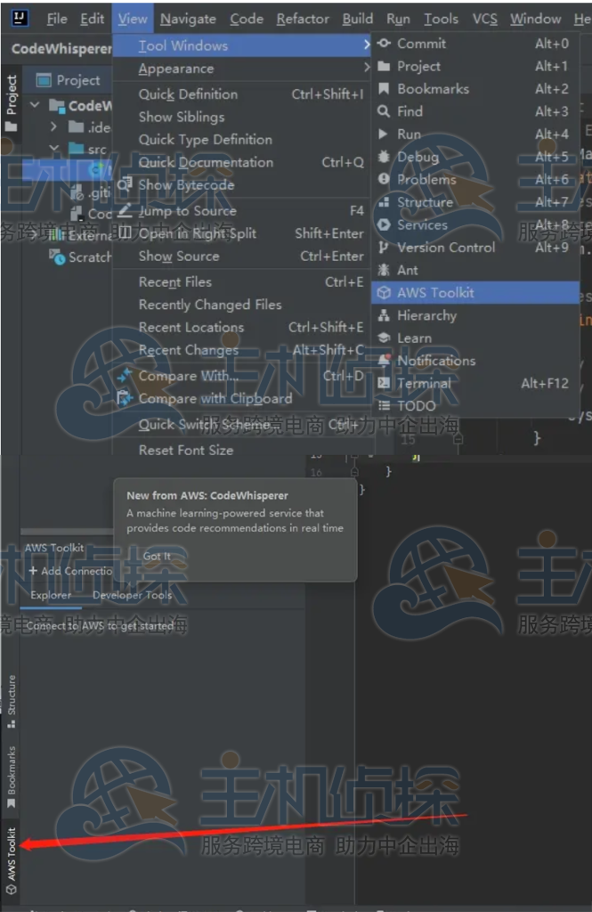Viewport: 592px width, 912px height.
Task: Open the Window menu
Action: pyautogui.click(x=535, y=19)
